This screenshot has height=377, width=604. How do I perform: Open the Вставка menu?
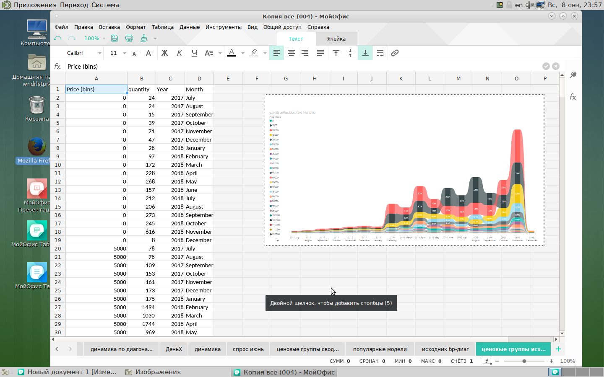[109, 27]
